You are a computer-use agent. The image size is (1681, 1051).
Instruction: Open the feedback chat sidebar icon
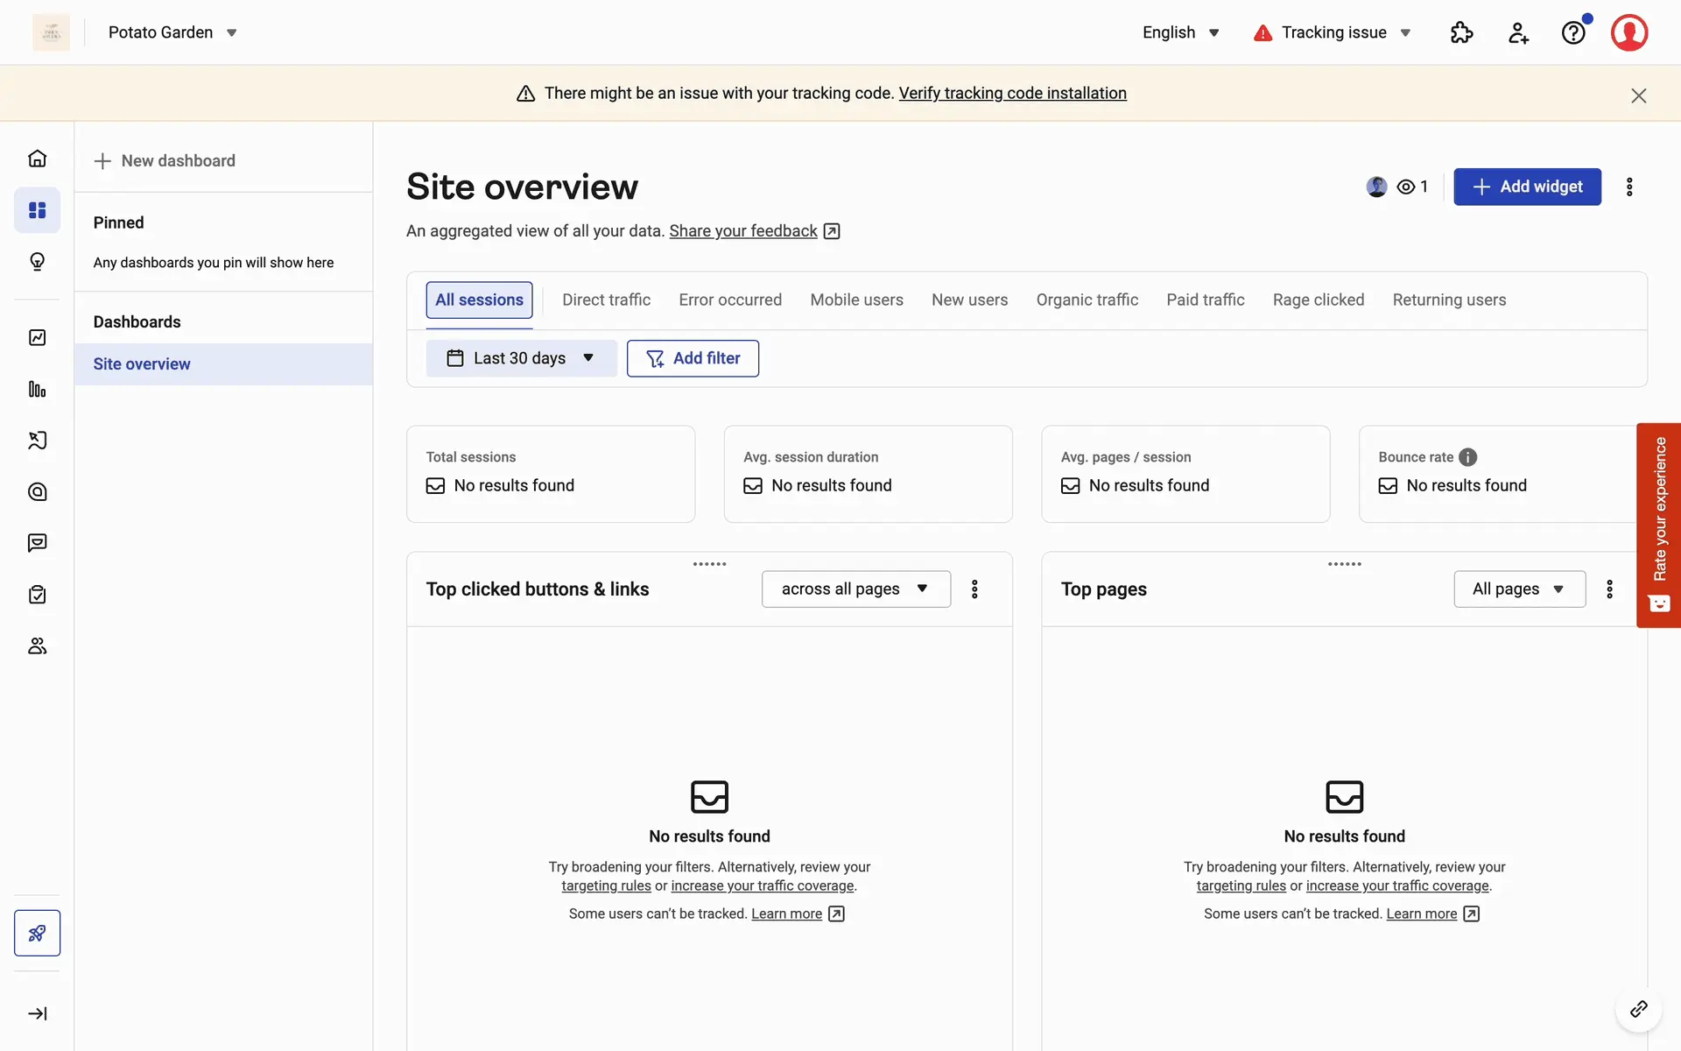37,543
